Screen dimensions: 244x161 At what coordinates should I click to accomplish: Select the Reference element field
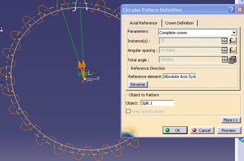pos(180,77)
